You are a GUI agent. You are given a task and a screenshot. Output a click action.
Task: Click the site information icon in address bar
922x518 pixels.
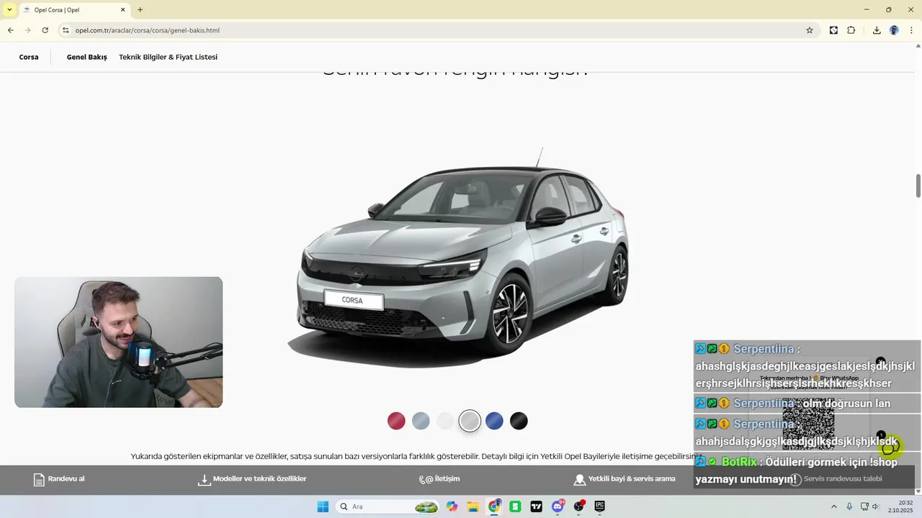[x=66, y=30]
